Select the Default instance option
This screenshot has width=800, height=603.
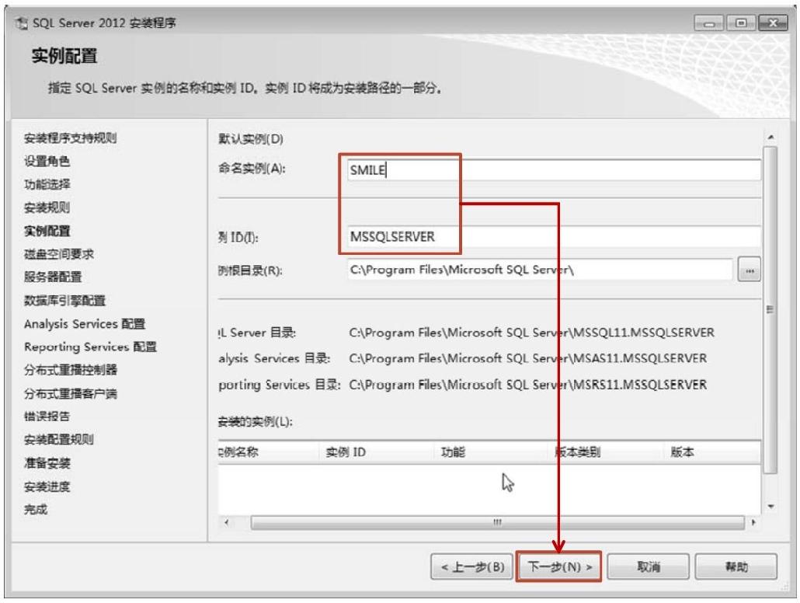click(x=251, y=139)
